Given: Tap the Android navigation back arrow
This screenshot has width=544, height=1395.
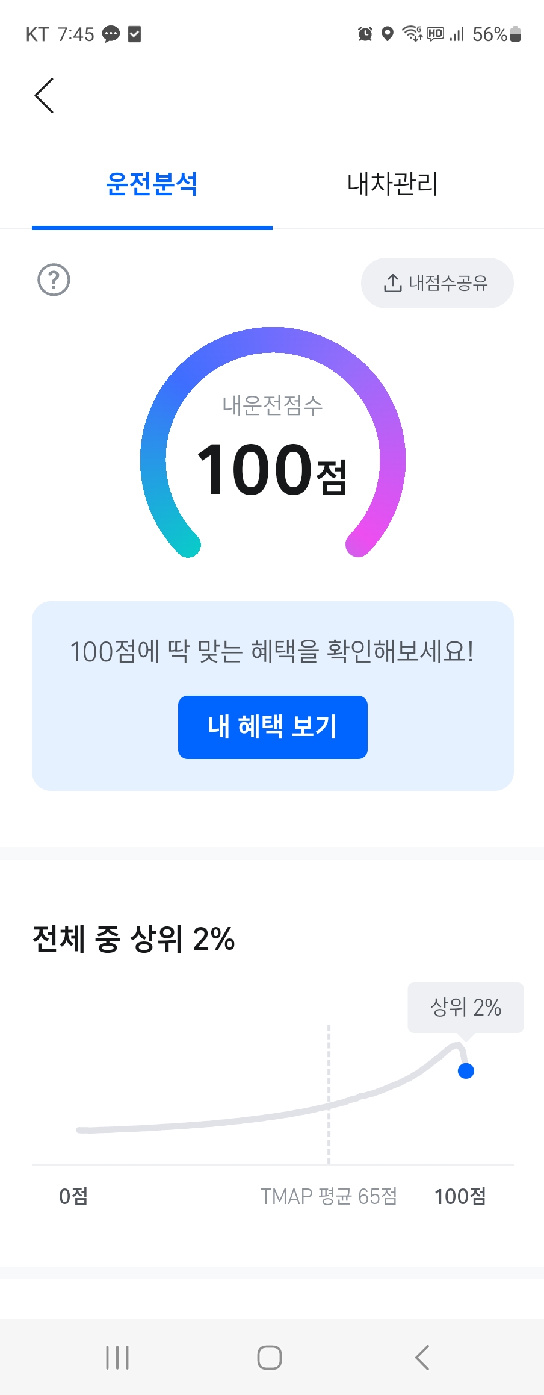Looking at the screenshot, I should pyautogui.click(x=422, y=1358).
